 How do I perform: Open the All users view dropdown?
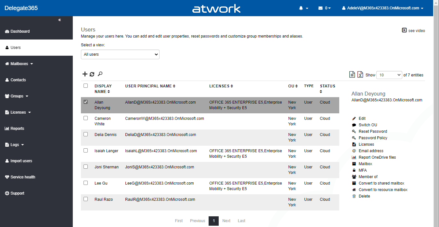(120, 54)
